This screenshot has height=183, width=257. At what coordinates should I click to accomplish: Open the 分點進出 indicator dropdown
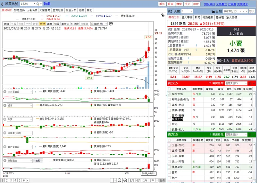point(31,161)
